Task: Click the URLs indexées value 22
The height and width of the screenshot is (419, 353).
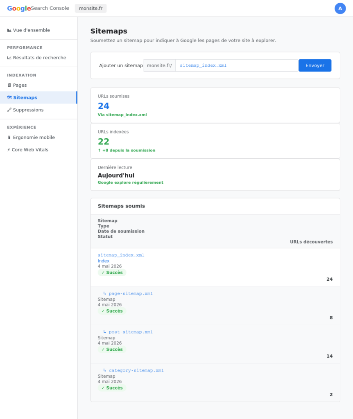Action: (x=104, y=141)
